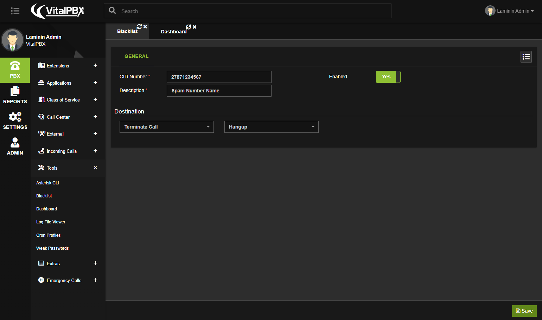Click the Extensions menu label
The width and height of the screenshot is (542, 320).
58,66
